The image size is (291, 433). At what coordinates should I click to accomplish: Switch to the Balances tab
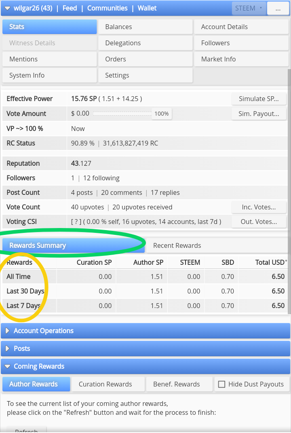pos(145,27)
